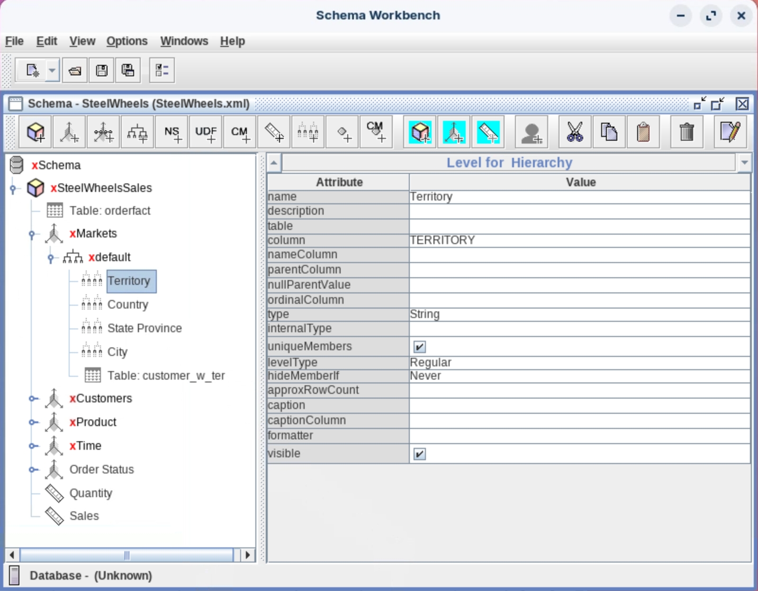
Task: Toggle the uniqueMembers checkbox
Action: [419, 347]
